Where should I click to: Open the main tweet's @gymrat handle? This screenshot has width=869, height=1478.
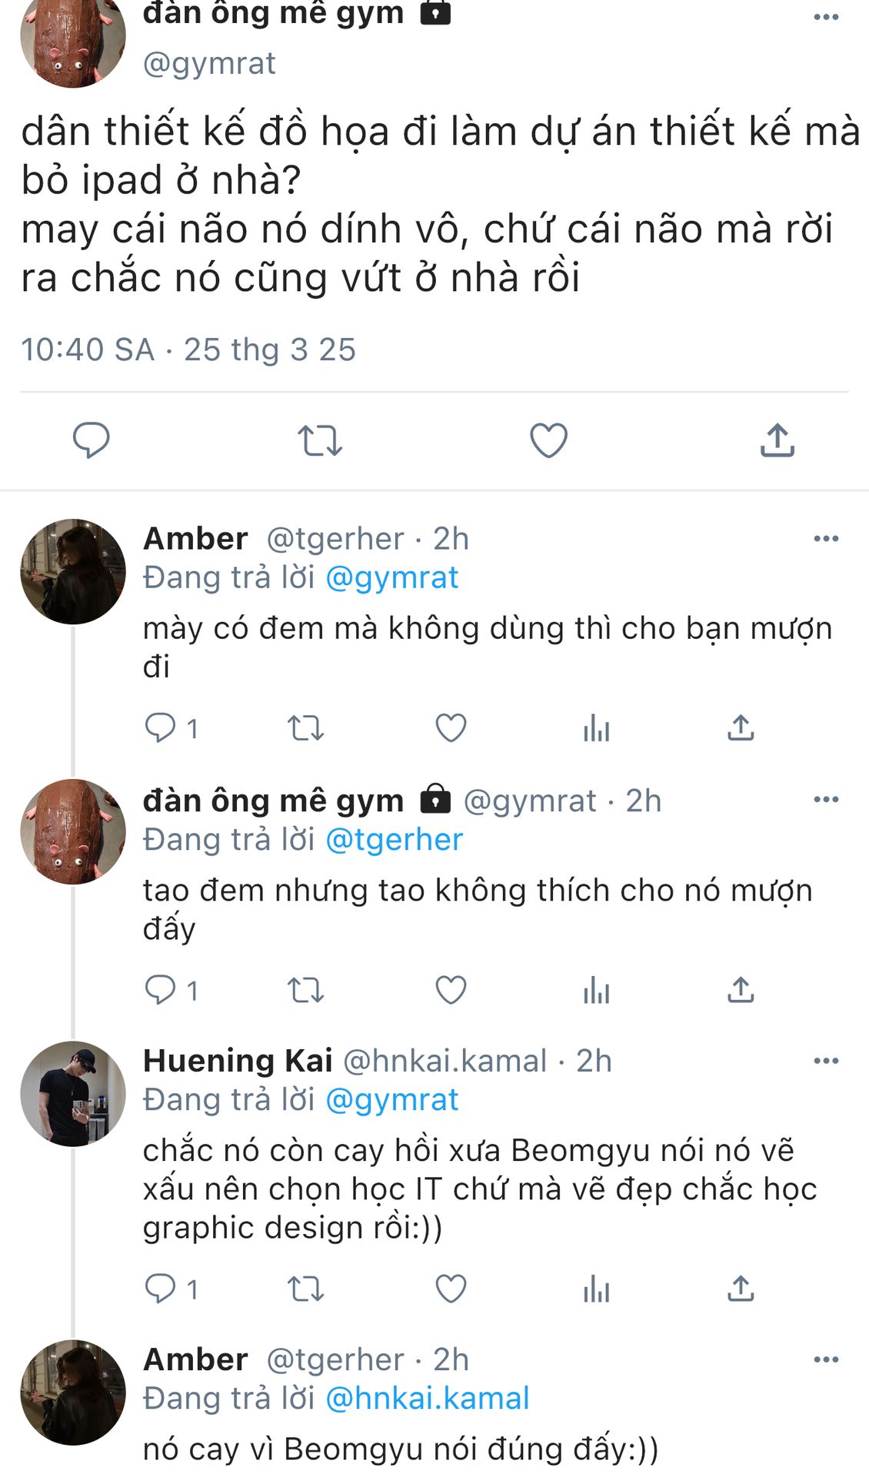tap(209, 63)
